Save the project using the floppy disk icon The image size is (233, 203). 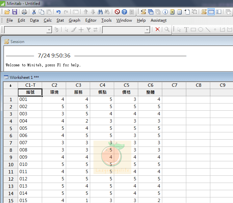[14, 12]
